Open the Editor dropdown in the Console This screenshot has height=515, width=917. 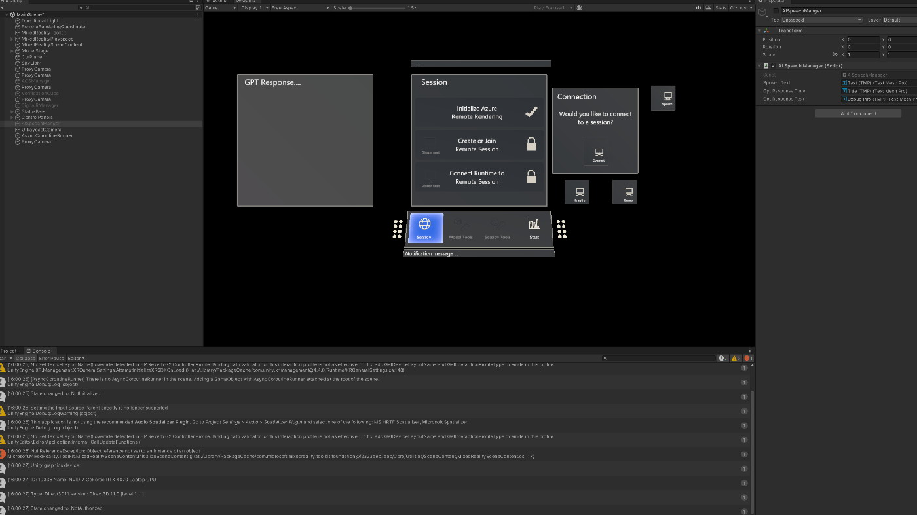click(76, 358)
